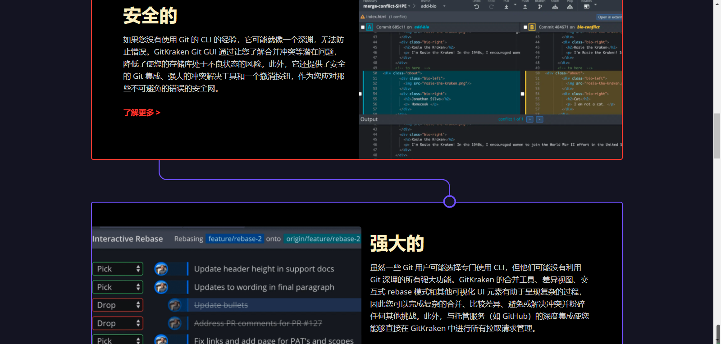Open Pick dropdown for 'Update header height' row
Viewport: 721px width, 344px height.
tap(118, 269)
